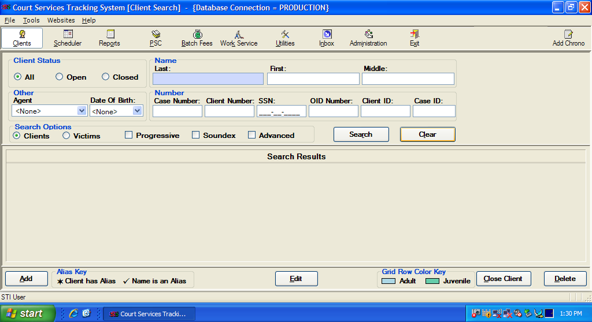Viewport: 592px width, 322px height.
Task: Click into the OID Number field
Action: pos(334,111)
